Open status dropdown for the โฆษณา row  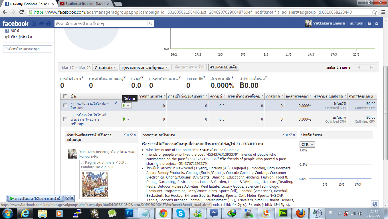(126, 106)
